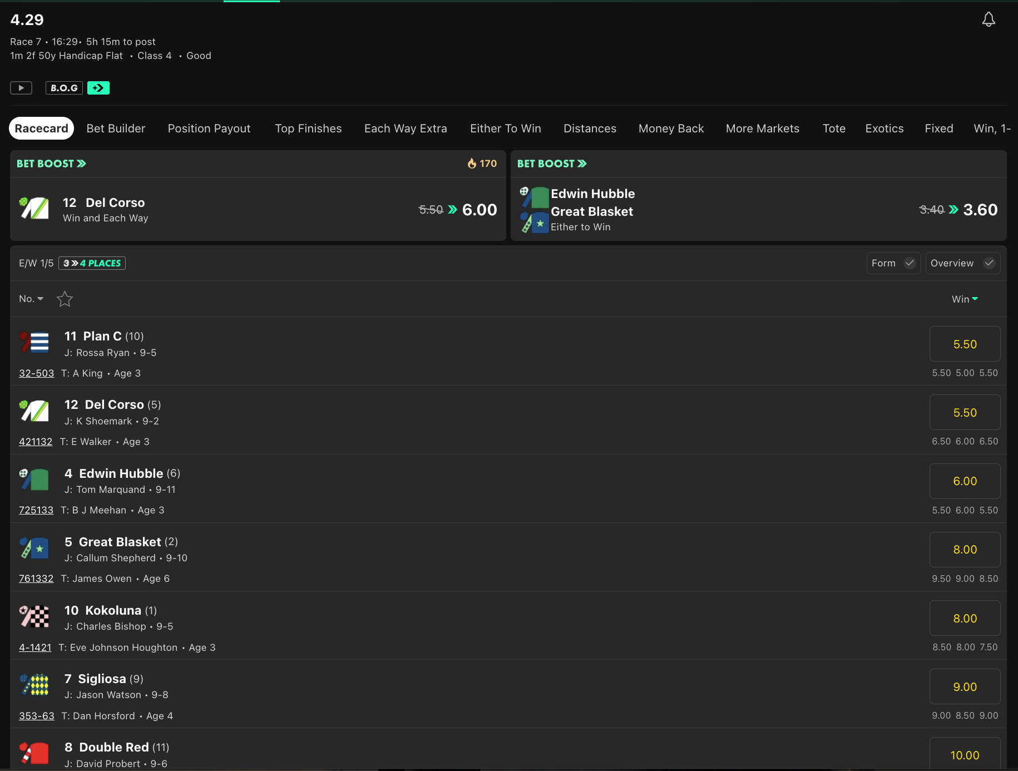Click Kokoluna checkered silks icon
This screenshot has height=771, width=1018.
(x=34, y=616)
